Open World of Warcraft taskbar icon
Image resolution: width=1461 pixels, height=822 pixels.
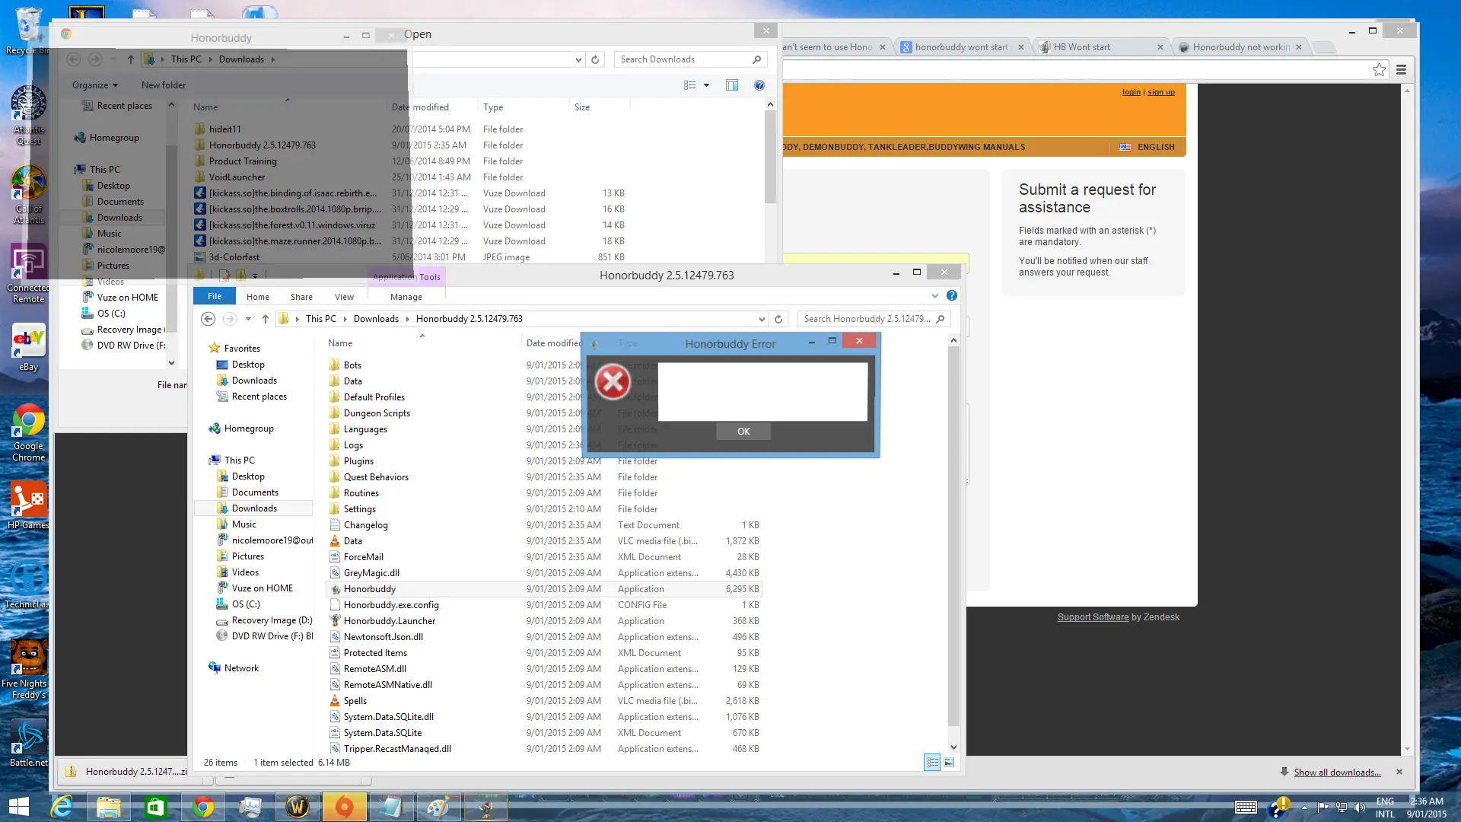(298, 807)
